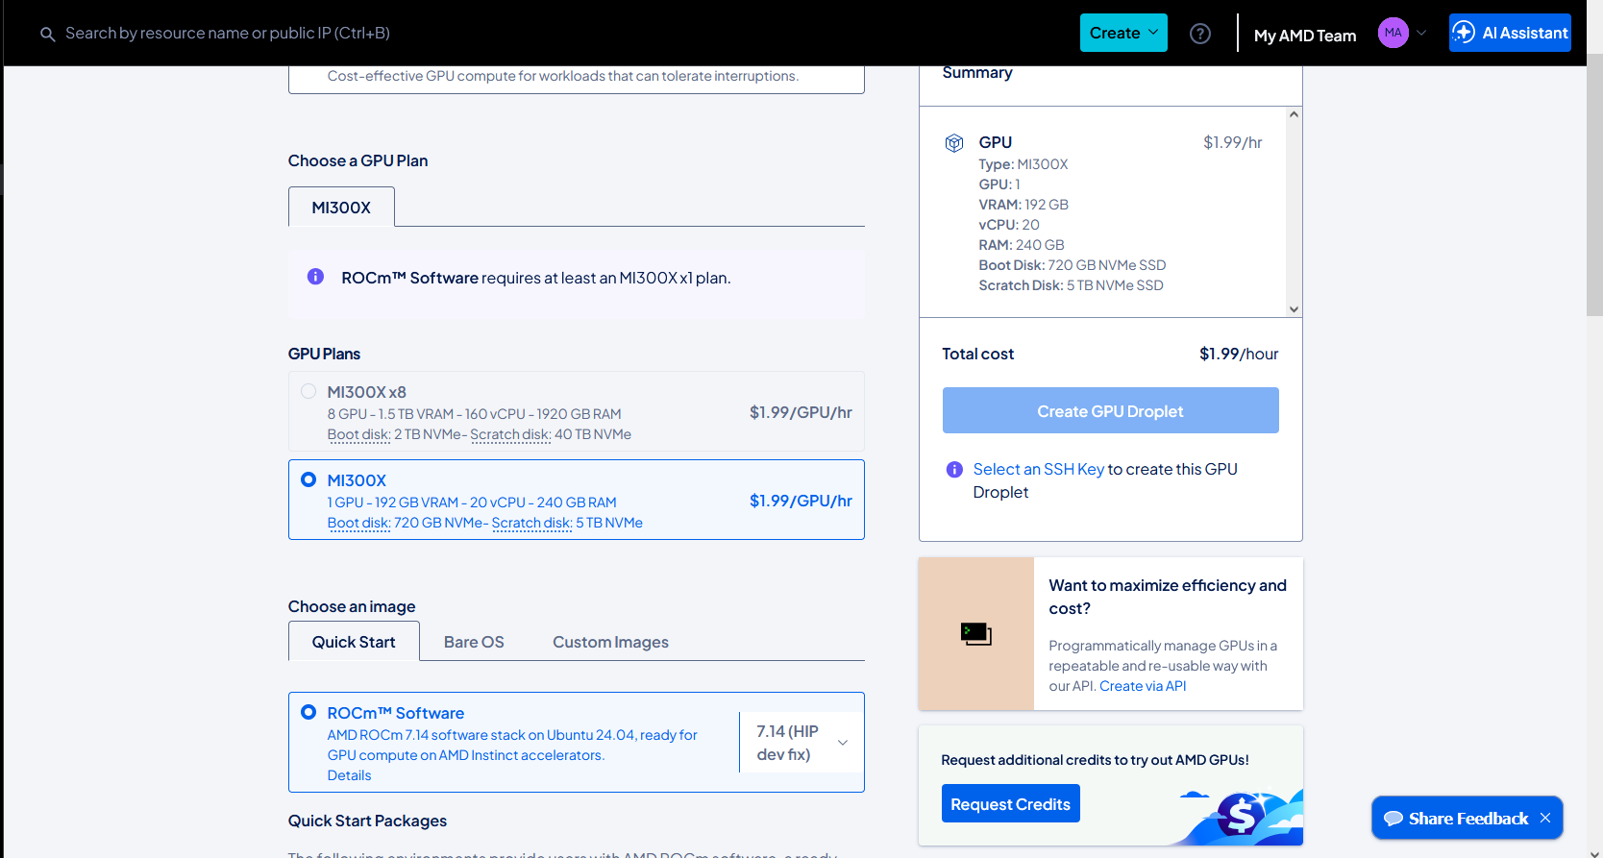This screenshot has width=1603, height=858.
Task: Select the ROCm Software image radio
Action: click(308, 712)
